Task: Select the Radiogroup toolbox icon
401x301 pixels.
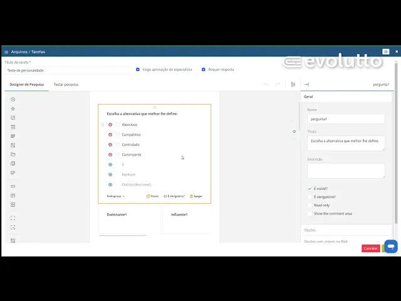Action: pyautogui.click(x=13, y=99)
